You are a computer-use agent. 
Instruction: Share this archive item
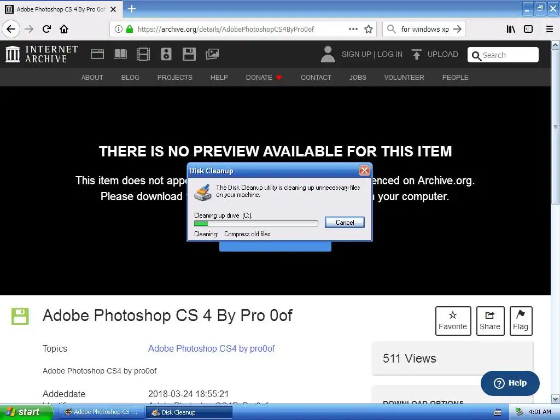pos(490,320)
